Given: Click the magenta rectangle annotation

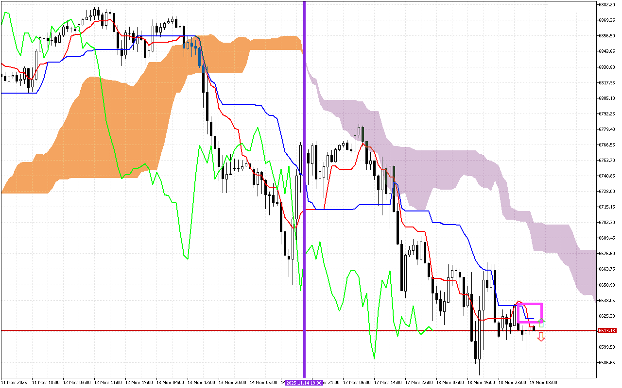Looking at the screenshot, I should point(530,303).
